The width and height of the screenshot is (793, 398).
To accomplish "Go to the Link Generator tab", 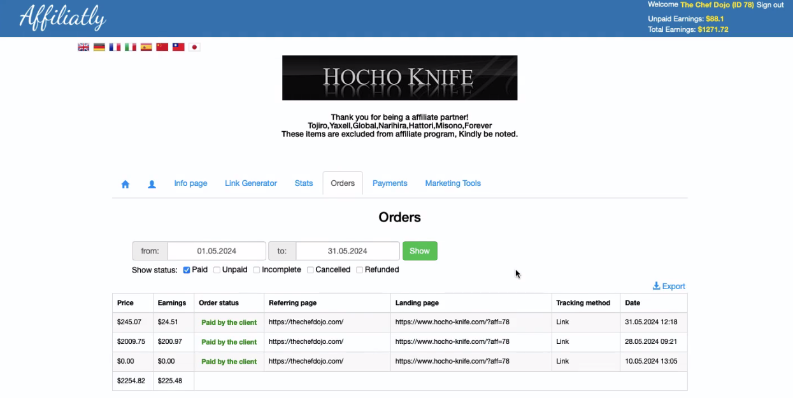I will (251, 183).
